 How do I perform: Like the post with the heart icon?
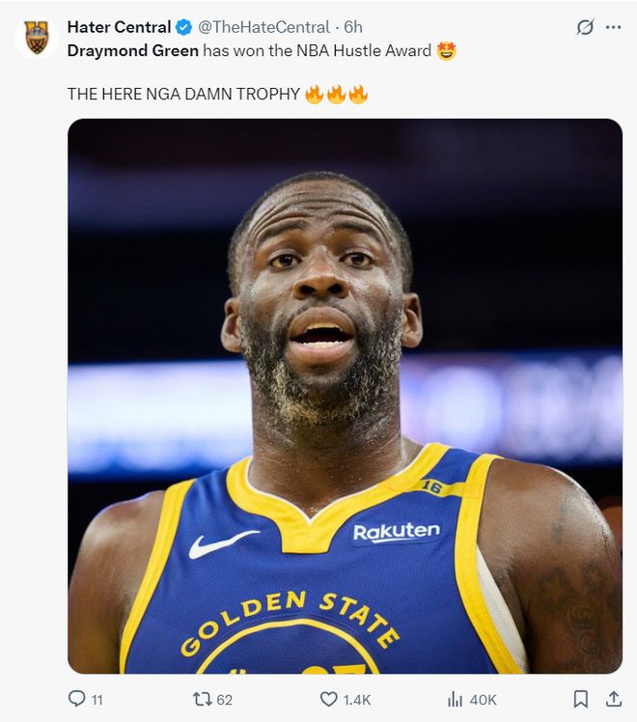pos(328,699)
